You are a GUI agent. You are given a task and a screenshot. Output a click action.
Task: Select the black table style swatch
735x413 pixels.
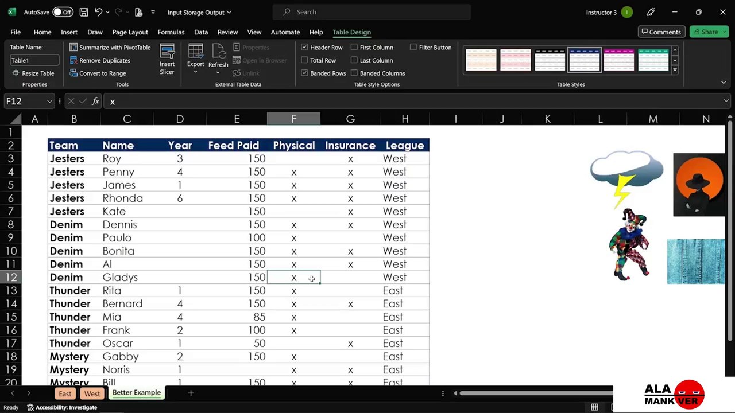point(550,60)
